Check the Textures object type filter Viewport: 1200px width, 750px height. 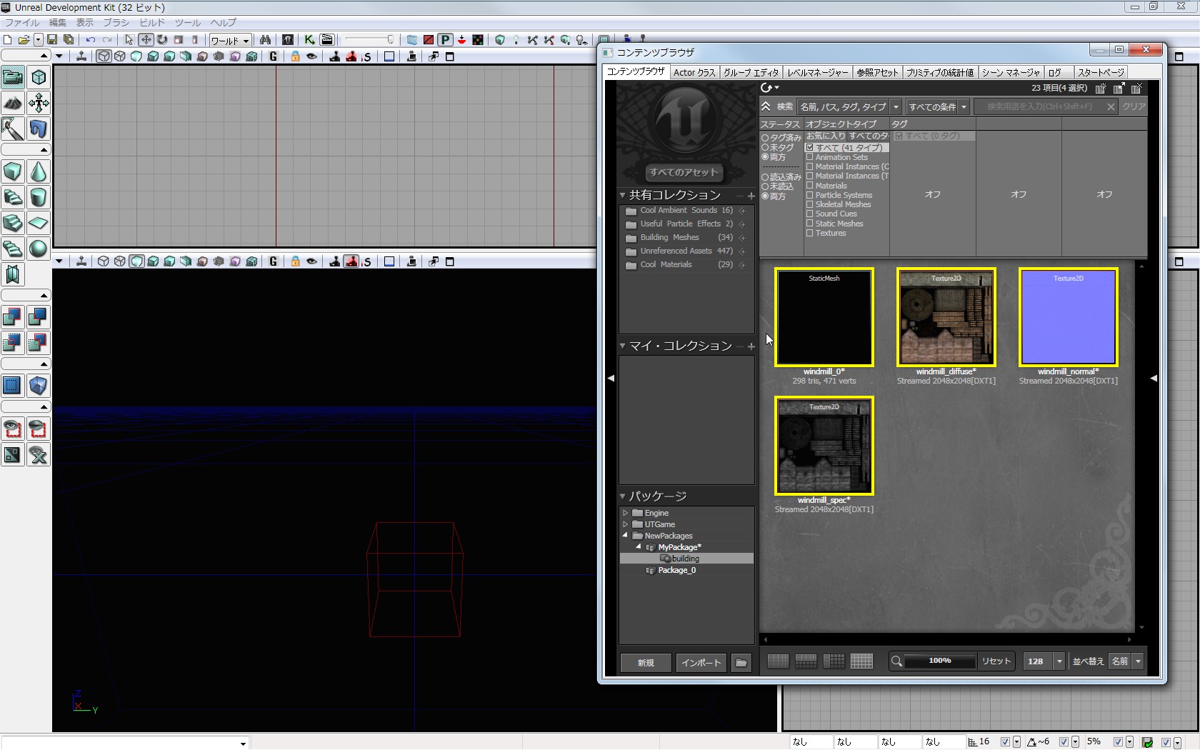(810, 233)
